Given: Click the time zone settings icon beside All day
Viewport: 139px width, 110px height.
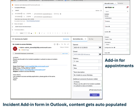Looking at the screenshot, I should 60,14.
